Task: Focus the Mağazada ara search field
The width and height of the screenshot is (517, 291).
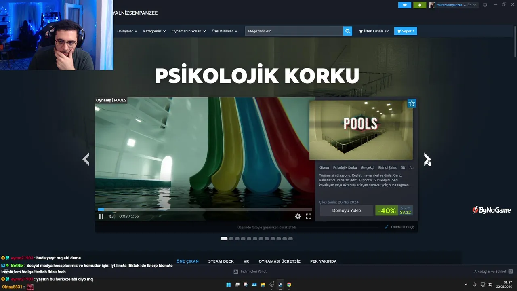Action: point(294,31)
